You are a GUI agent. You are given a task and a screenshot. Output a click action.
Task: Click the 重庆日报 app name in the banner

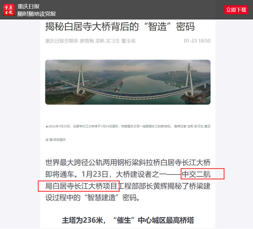tap(28, 7)
